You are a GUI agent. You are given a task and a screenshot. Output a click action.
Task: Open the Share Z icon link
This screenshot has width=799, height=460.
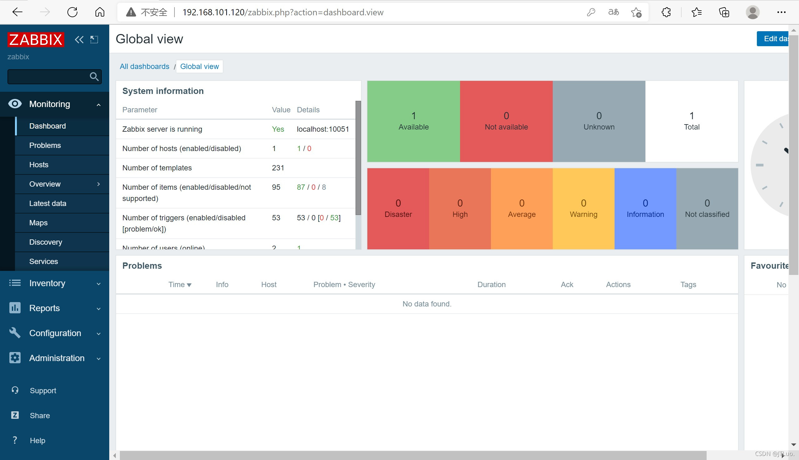[x=15, y=415]
